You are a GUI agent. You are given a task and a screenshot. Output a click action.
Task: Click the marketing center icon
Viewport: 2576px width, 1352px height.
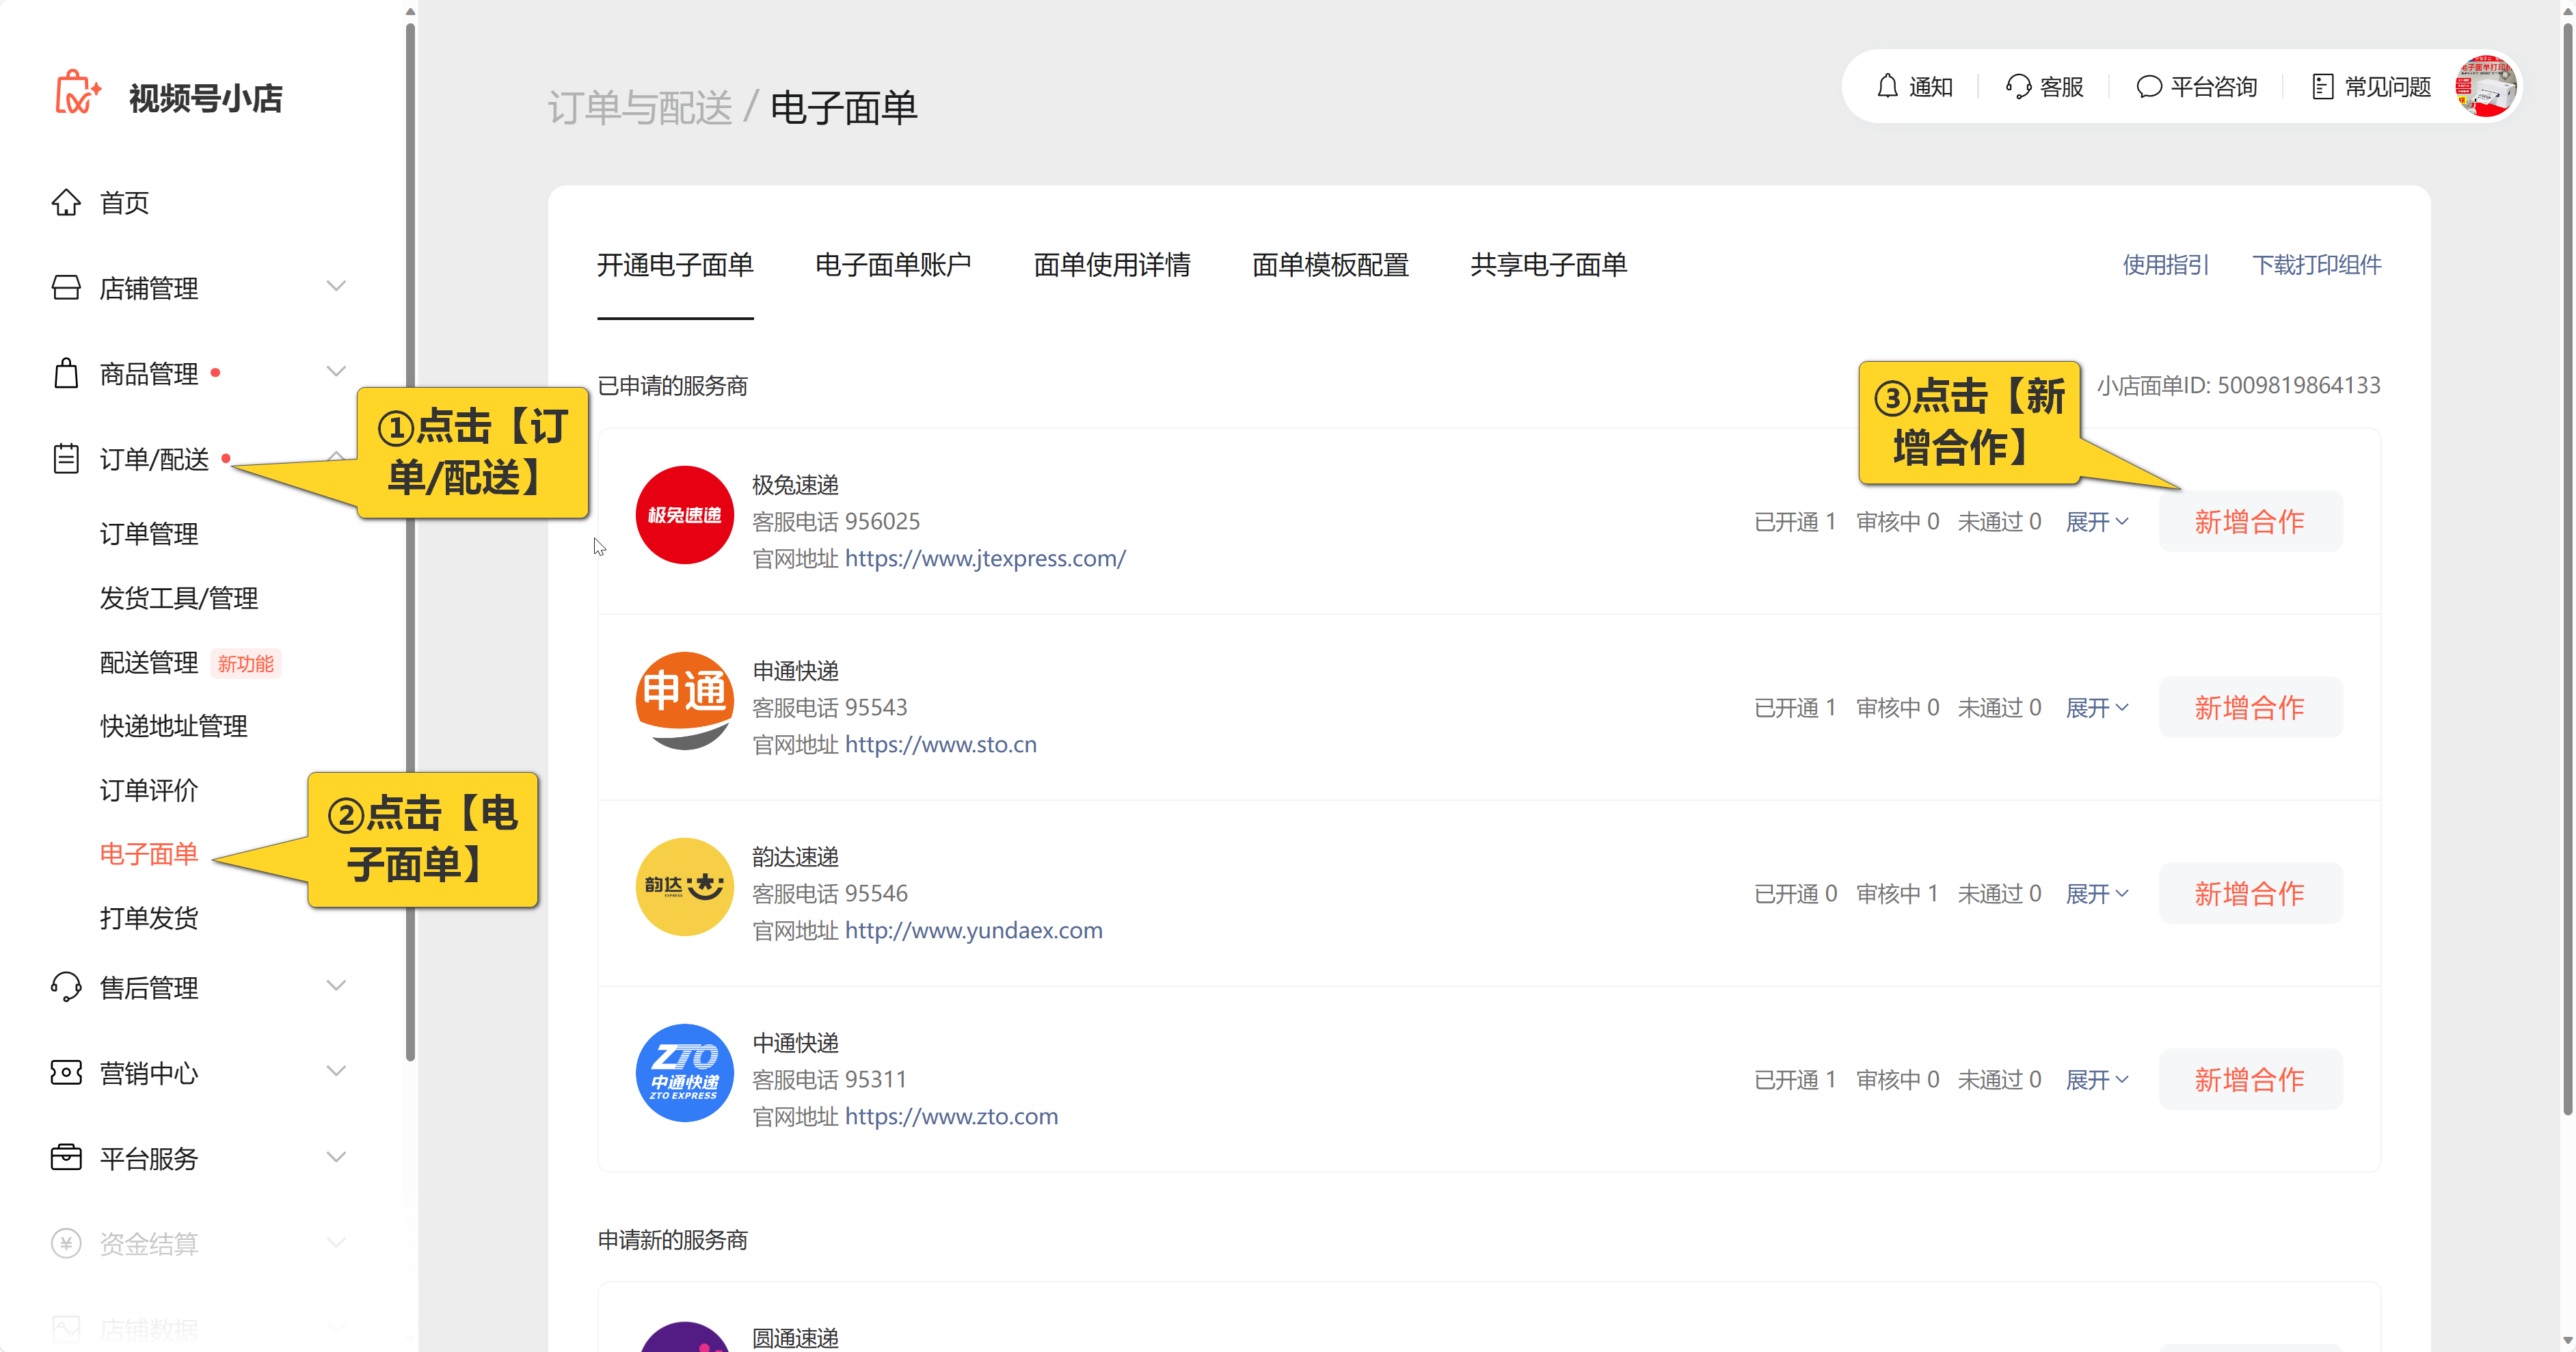point(66,1073)
